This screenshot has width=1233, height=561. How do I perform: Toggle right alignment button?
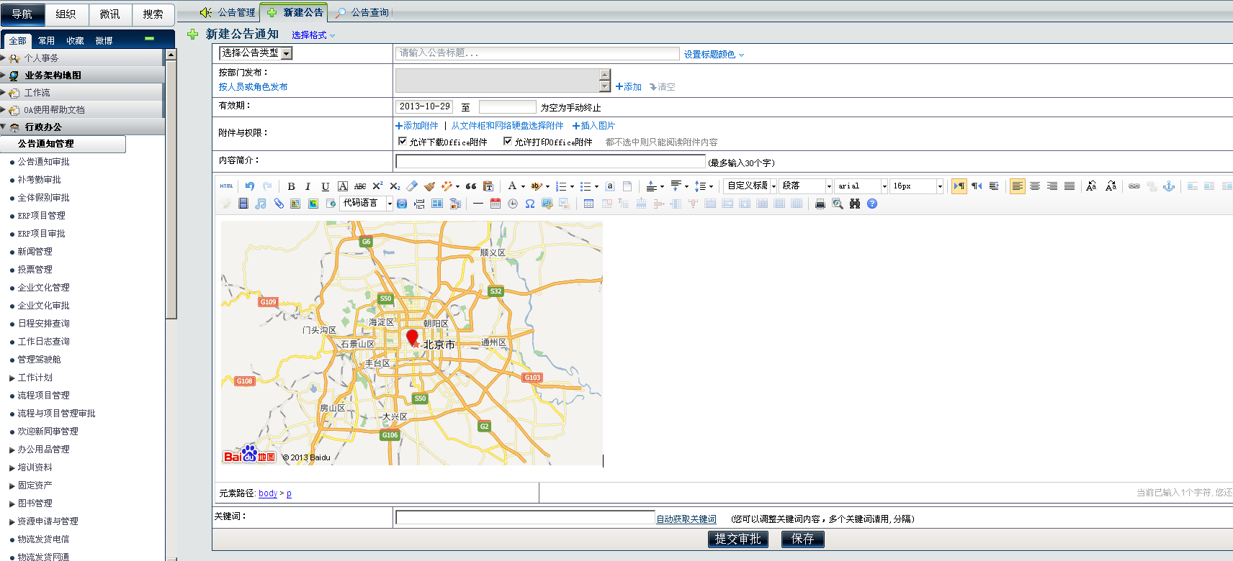1052,186
